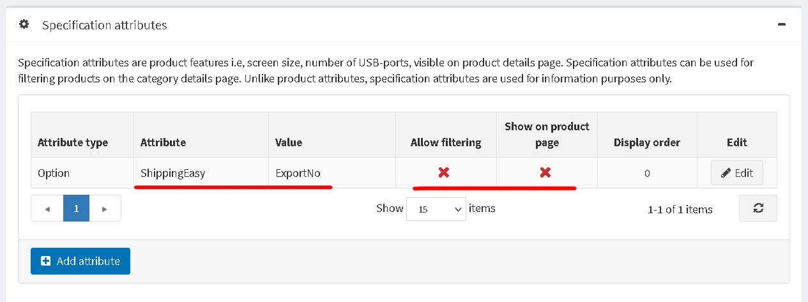Click the Add attribute button
The width and height of the screenshot is (808, 302).
[80, 261]
